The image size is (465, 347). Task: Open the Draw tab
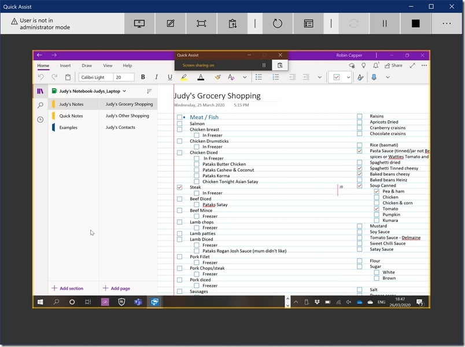tap(87, 66)
